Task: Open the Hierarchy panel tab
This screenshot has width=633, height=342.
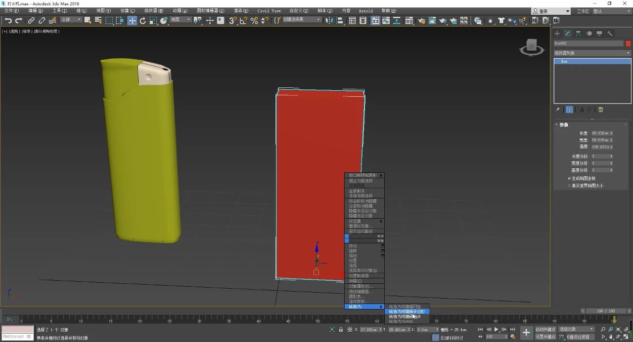Action: tap(578, 34)
